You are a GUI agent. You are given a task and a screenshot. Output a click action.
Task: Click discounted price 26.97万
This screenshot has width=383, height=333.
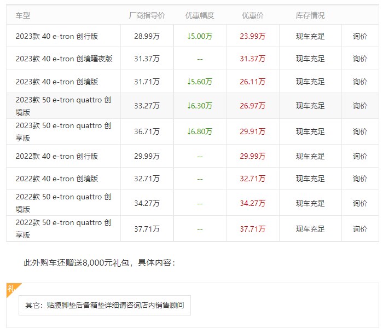pos(253,106)
